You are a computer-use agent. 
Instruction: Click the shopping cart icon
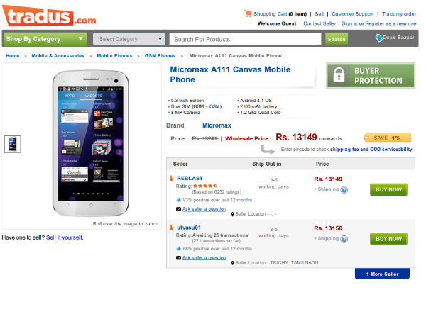point(248,13)
